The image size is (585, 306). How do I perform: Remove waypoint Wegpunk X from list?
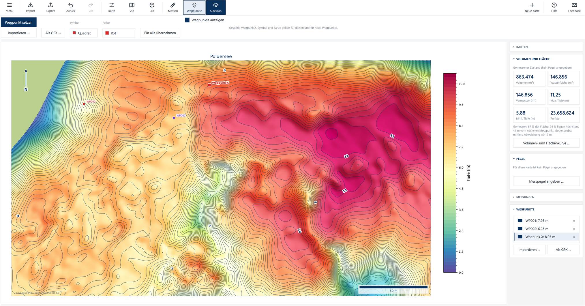tap(574, 237)
